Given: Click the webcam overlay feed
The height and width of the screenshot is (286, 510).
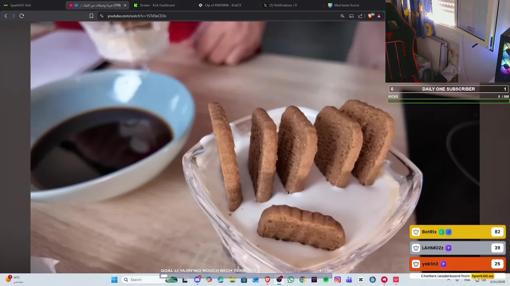Looking at the screenshot, I should pyautogui.click(x=447, y=41).
